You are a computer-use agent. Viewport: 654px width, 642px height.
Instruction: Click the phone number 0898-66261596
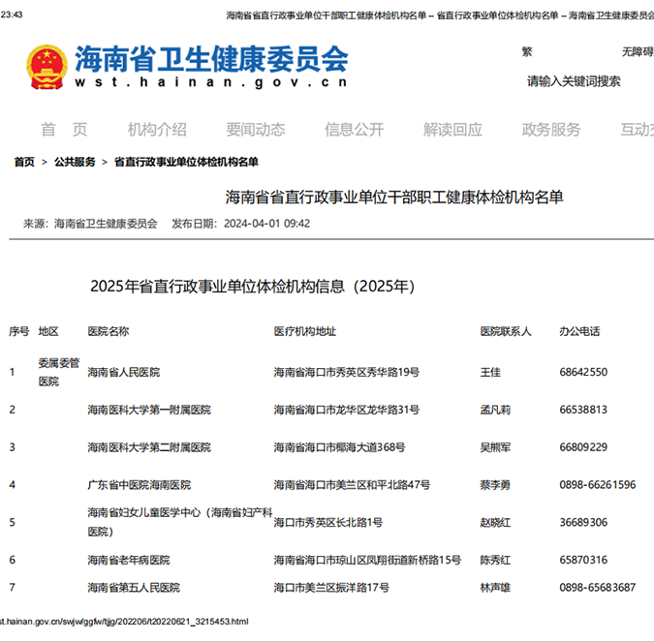tap(598, 484)
